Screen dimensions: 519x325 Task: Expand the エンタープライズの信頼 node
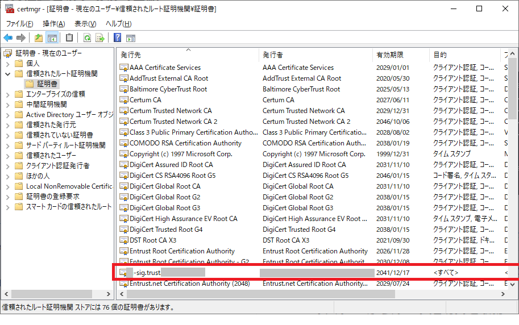coord(8,95)
